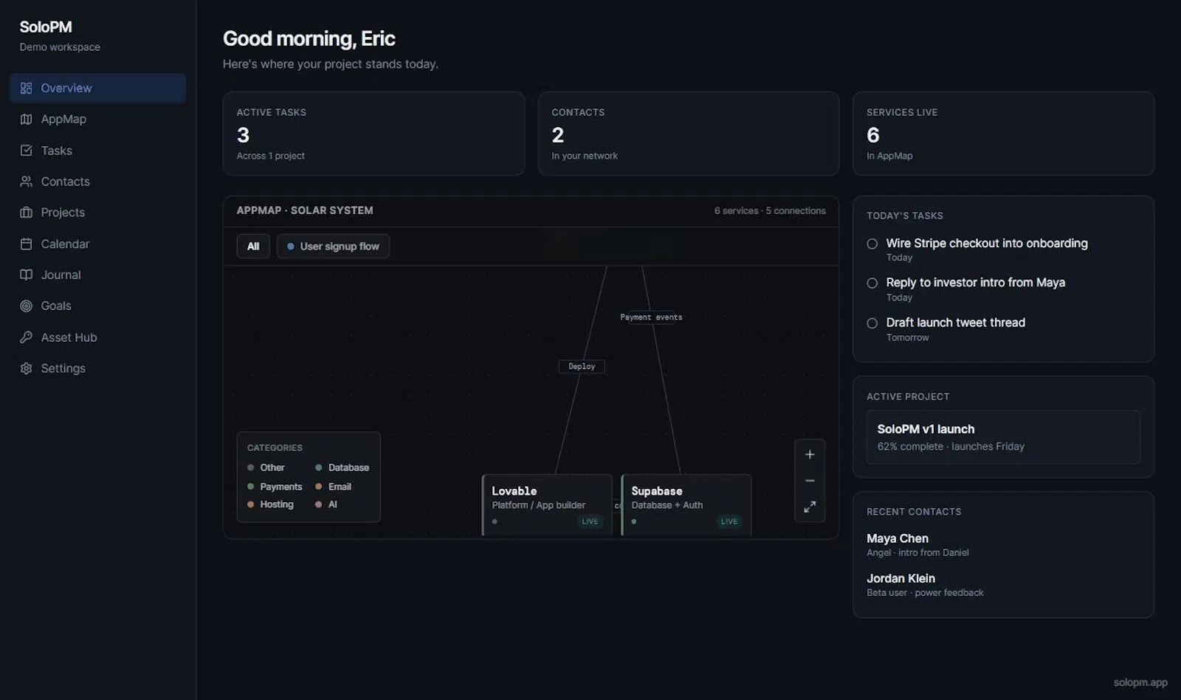1181x700 pixels.
Task: Open the Services Live stat card
Action: click(1003, 134)
